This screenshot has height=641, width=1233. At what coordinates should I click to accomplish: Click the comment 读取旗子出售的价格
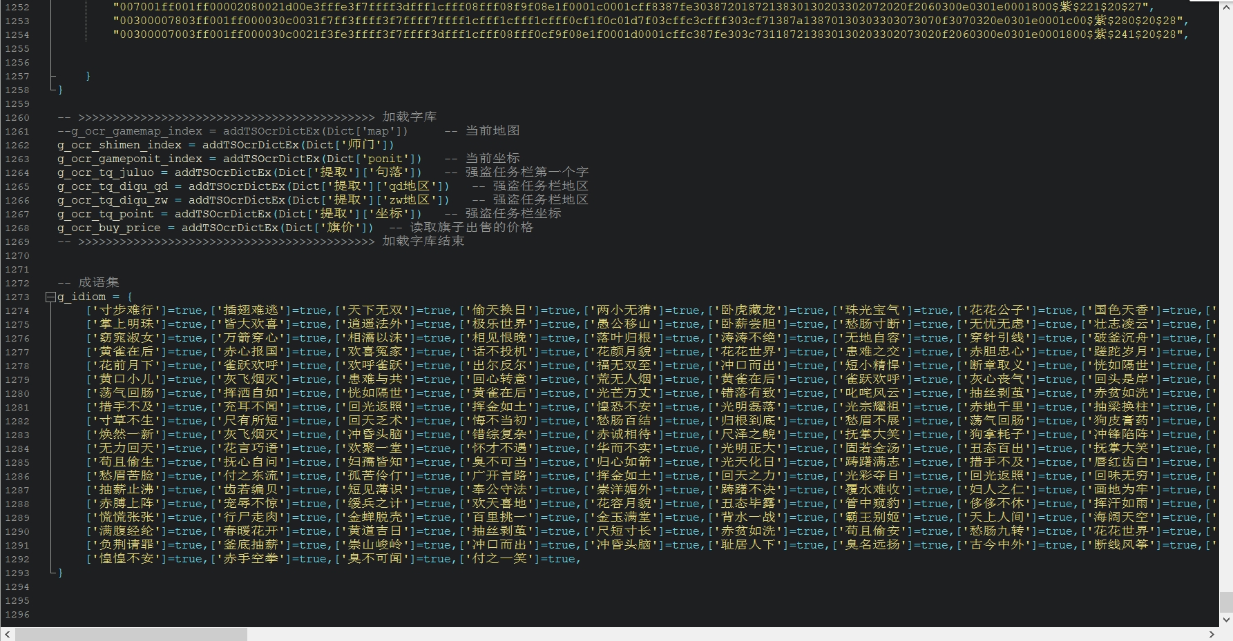coord(472,228)
